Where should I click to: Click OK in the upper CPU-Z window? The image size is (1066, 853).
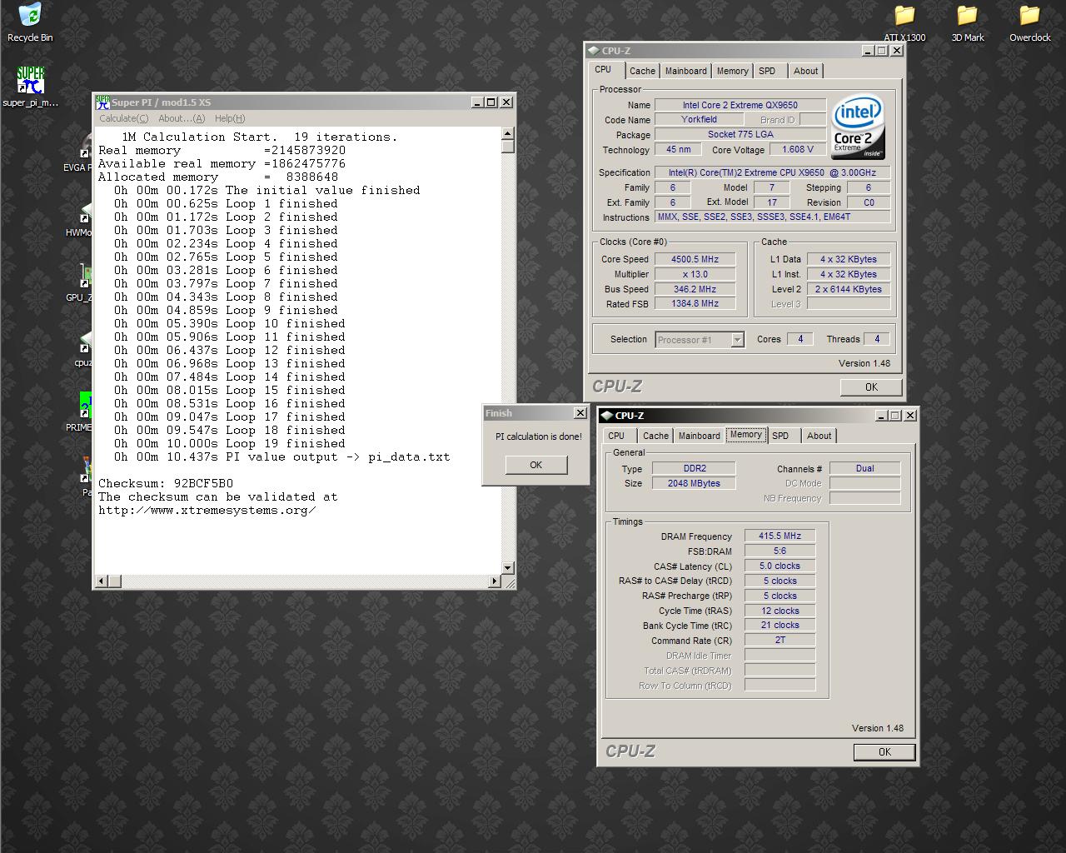click(x=871, y=387)
